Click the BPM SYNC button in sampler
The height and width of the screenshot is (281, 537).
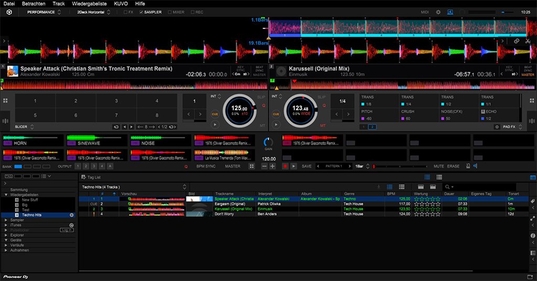click(x=206, y=166)
